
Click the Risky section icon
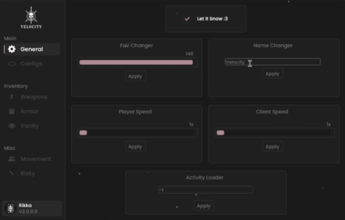12,174
